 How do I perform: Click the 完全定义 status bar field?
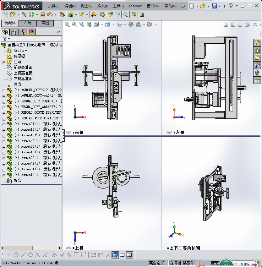tap(156, 263)
